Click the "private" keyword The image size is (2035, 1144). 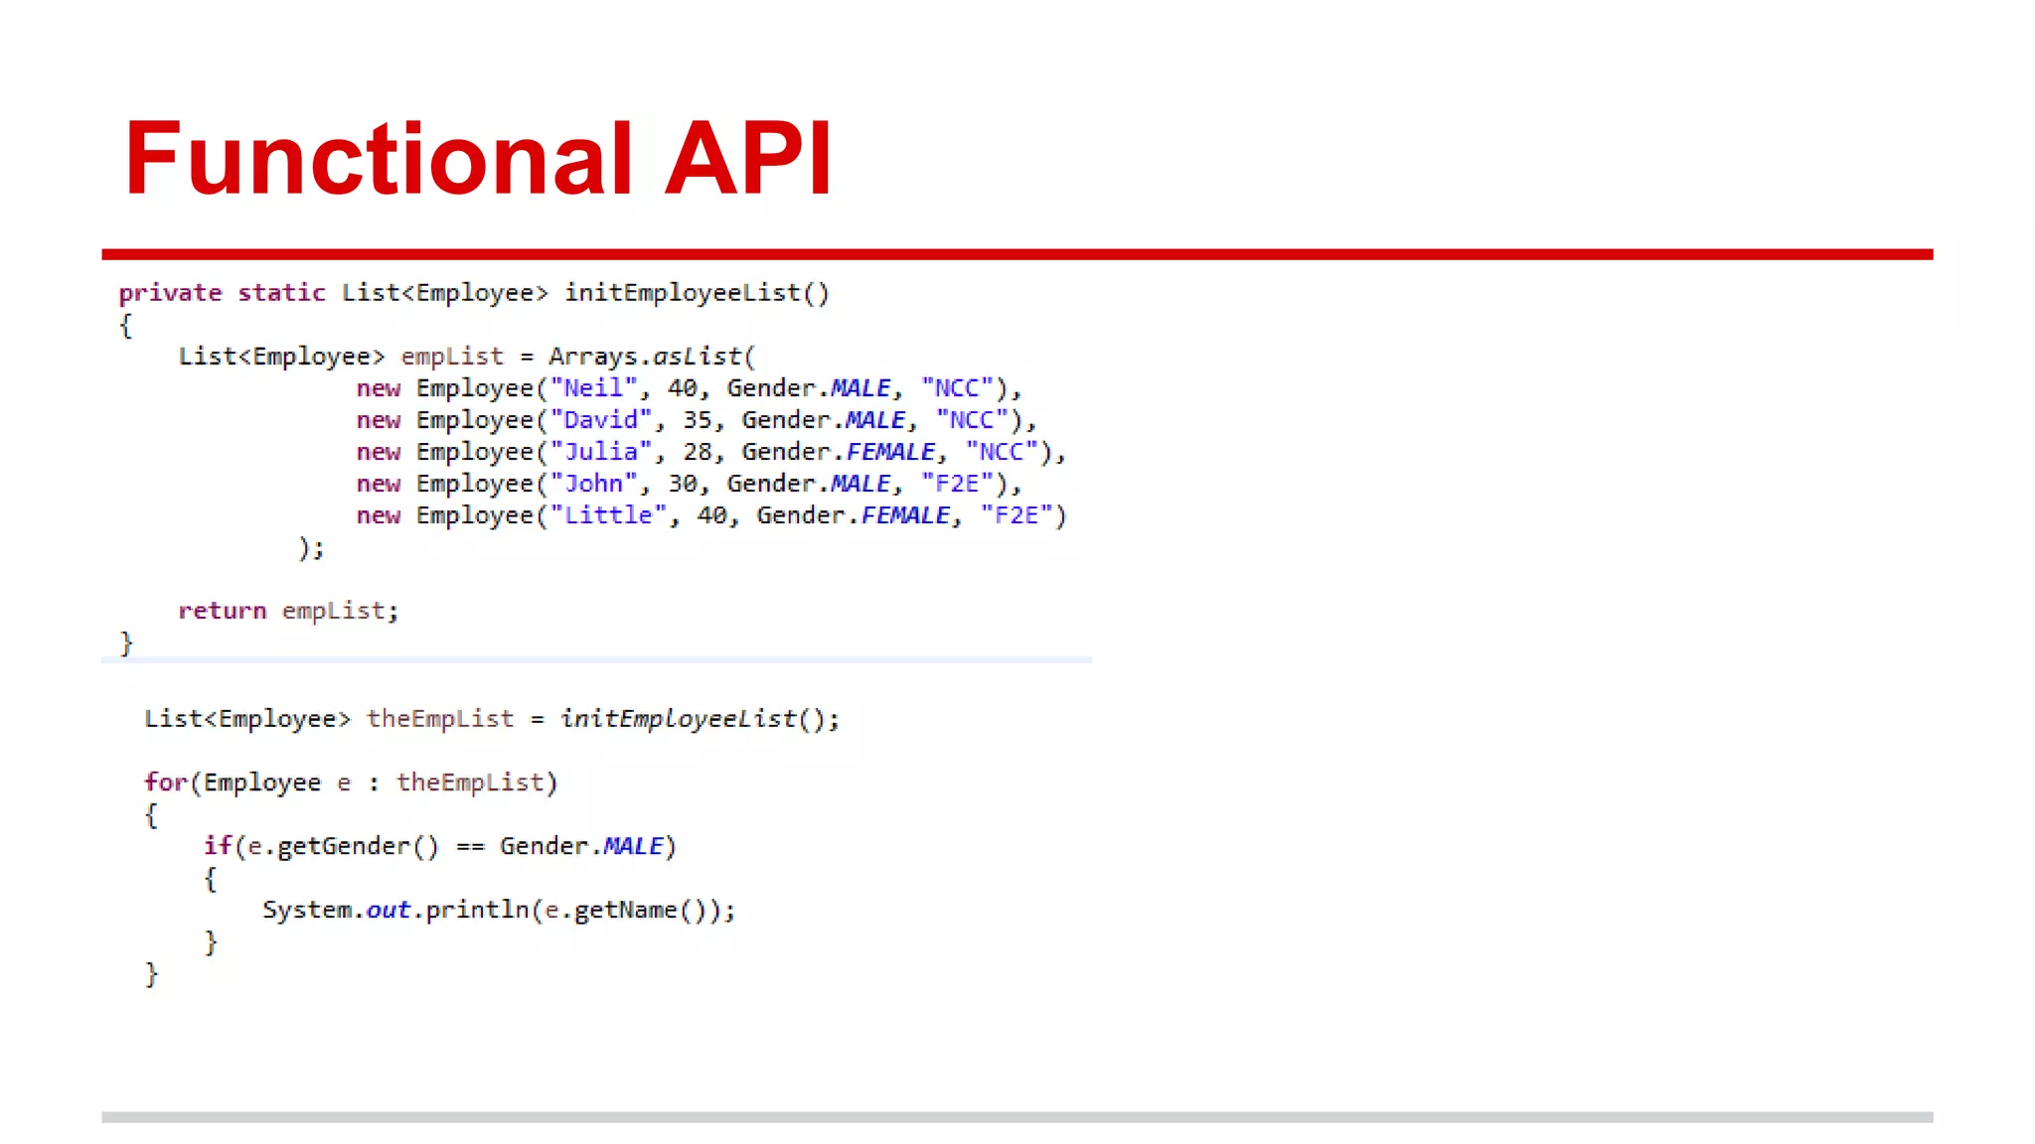(170, 293)
